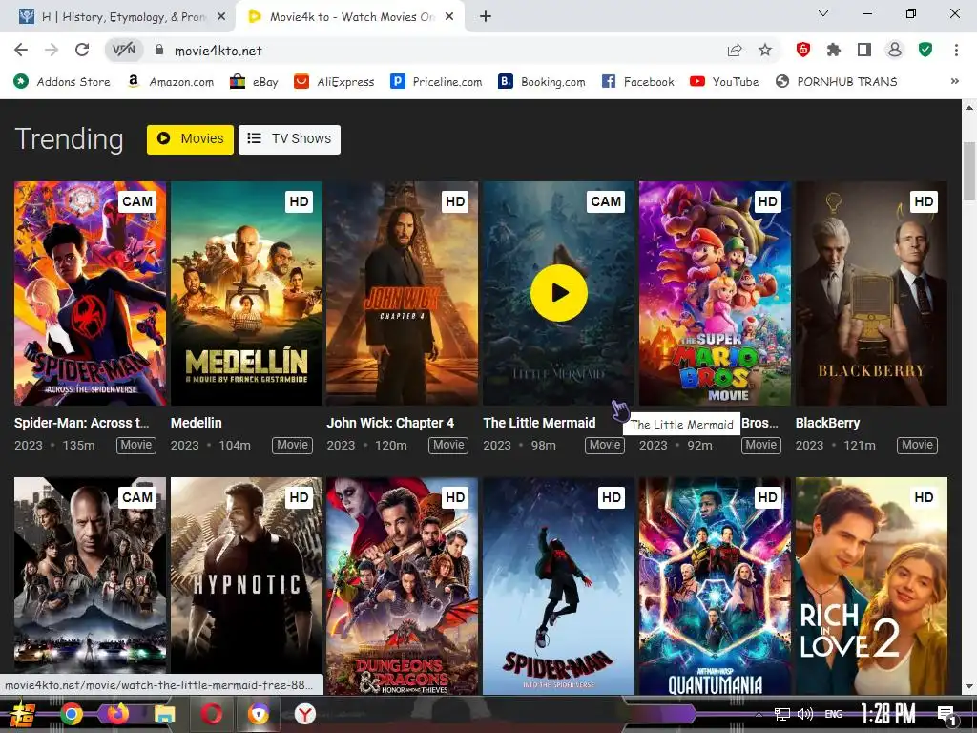Open the tab search dropdown arrow
Screen dimensions: 977x733
[x=823, y=13]
